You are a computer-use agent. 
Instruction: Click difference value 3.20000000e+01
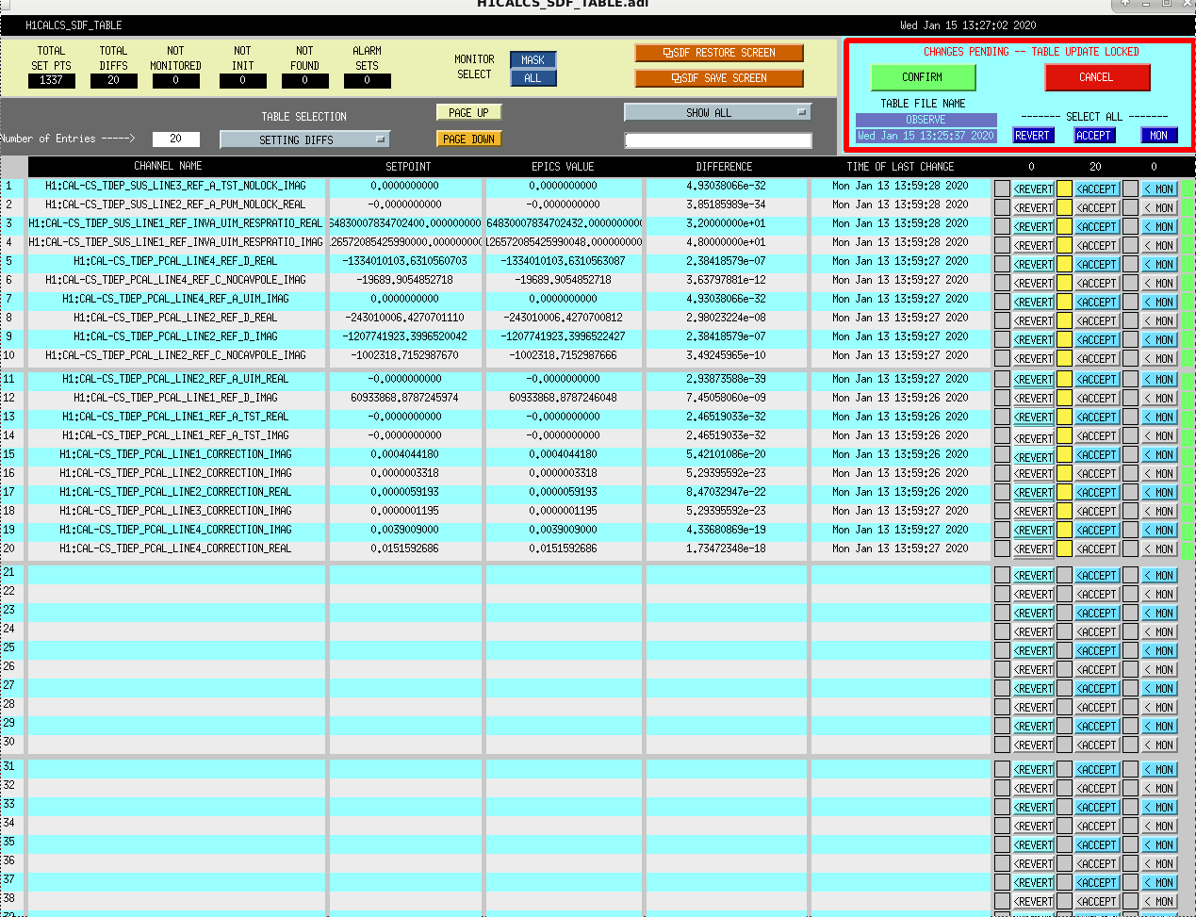coord(726,223)
